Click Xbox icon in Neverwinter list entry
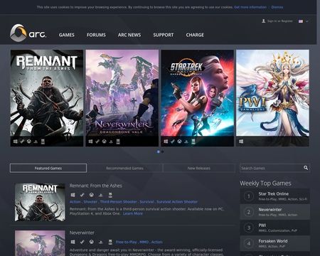320x256 pixels. pos(91,242)
